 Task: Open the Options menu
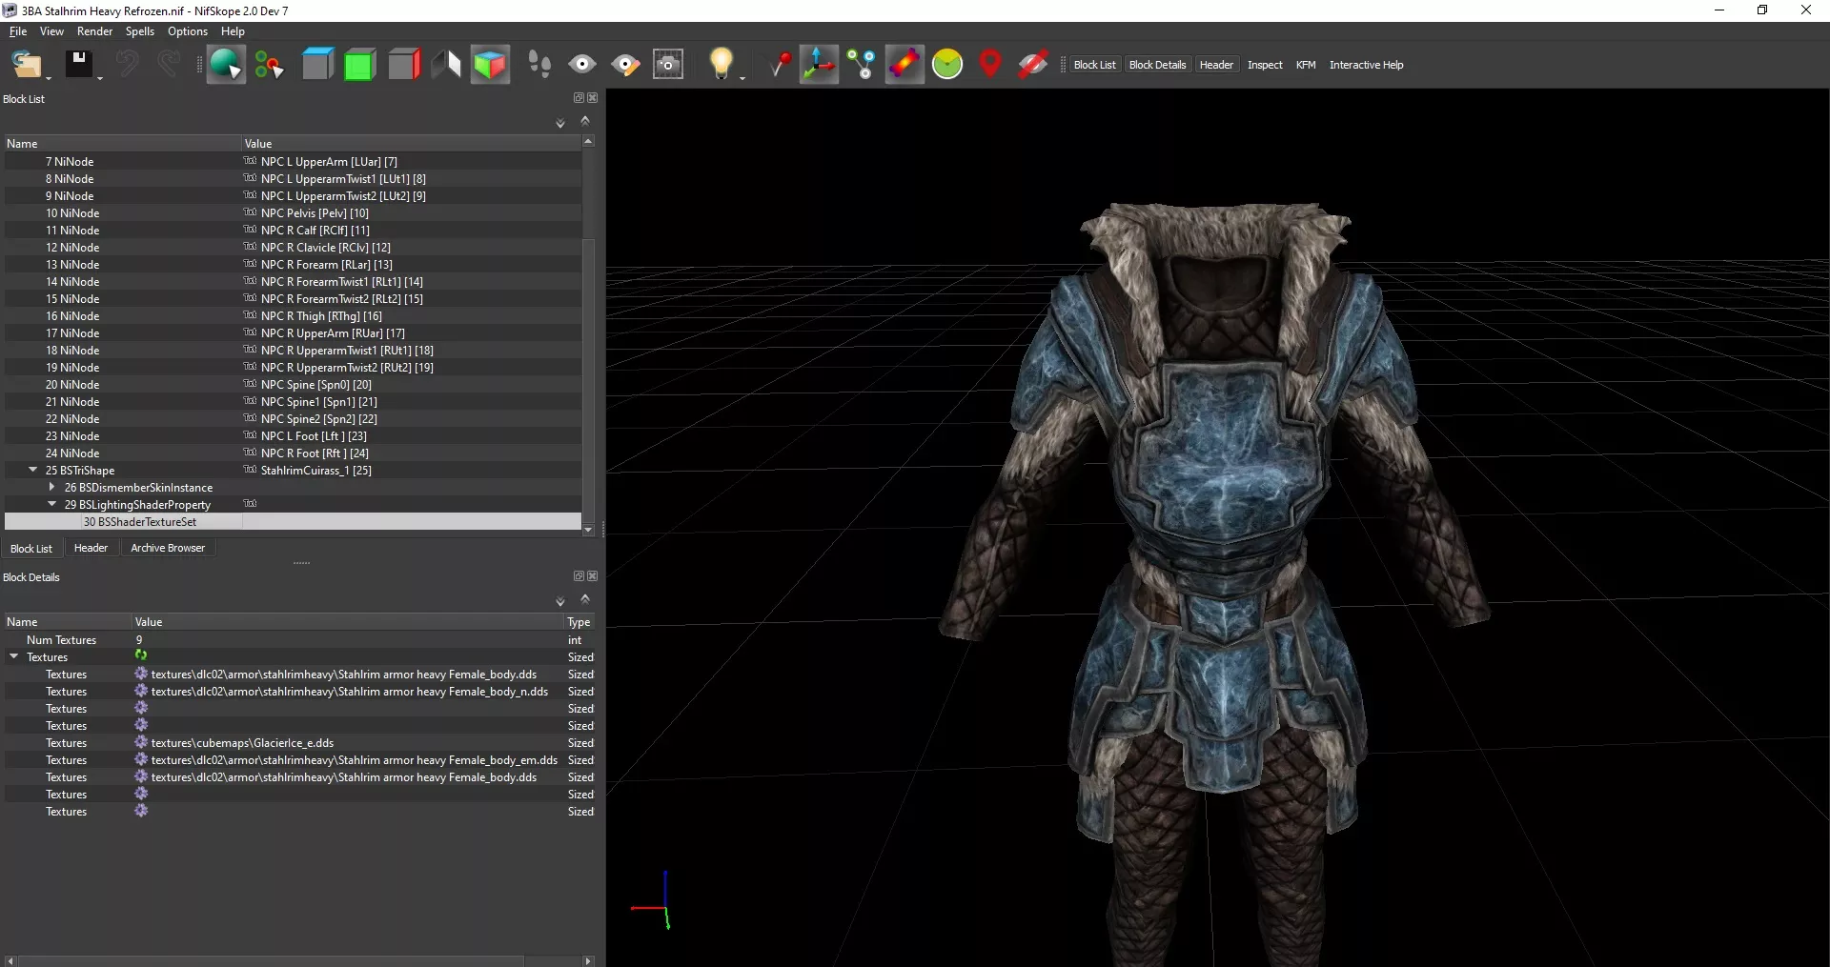point(188,31)
